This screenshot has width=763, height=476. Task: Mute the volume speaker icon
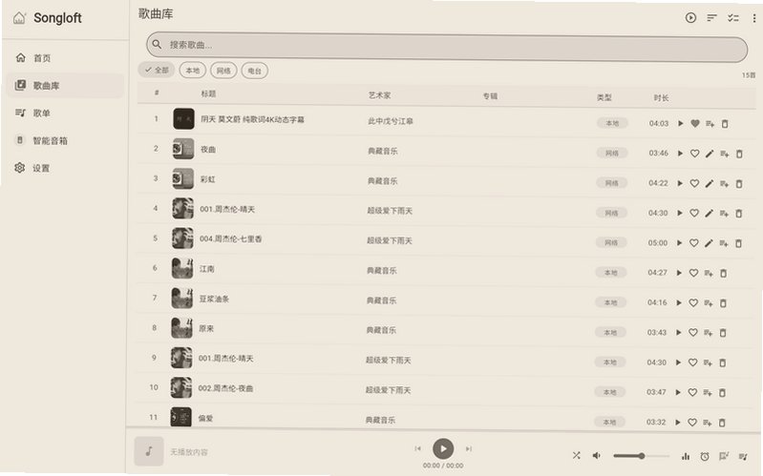click(596, 455)
